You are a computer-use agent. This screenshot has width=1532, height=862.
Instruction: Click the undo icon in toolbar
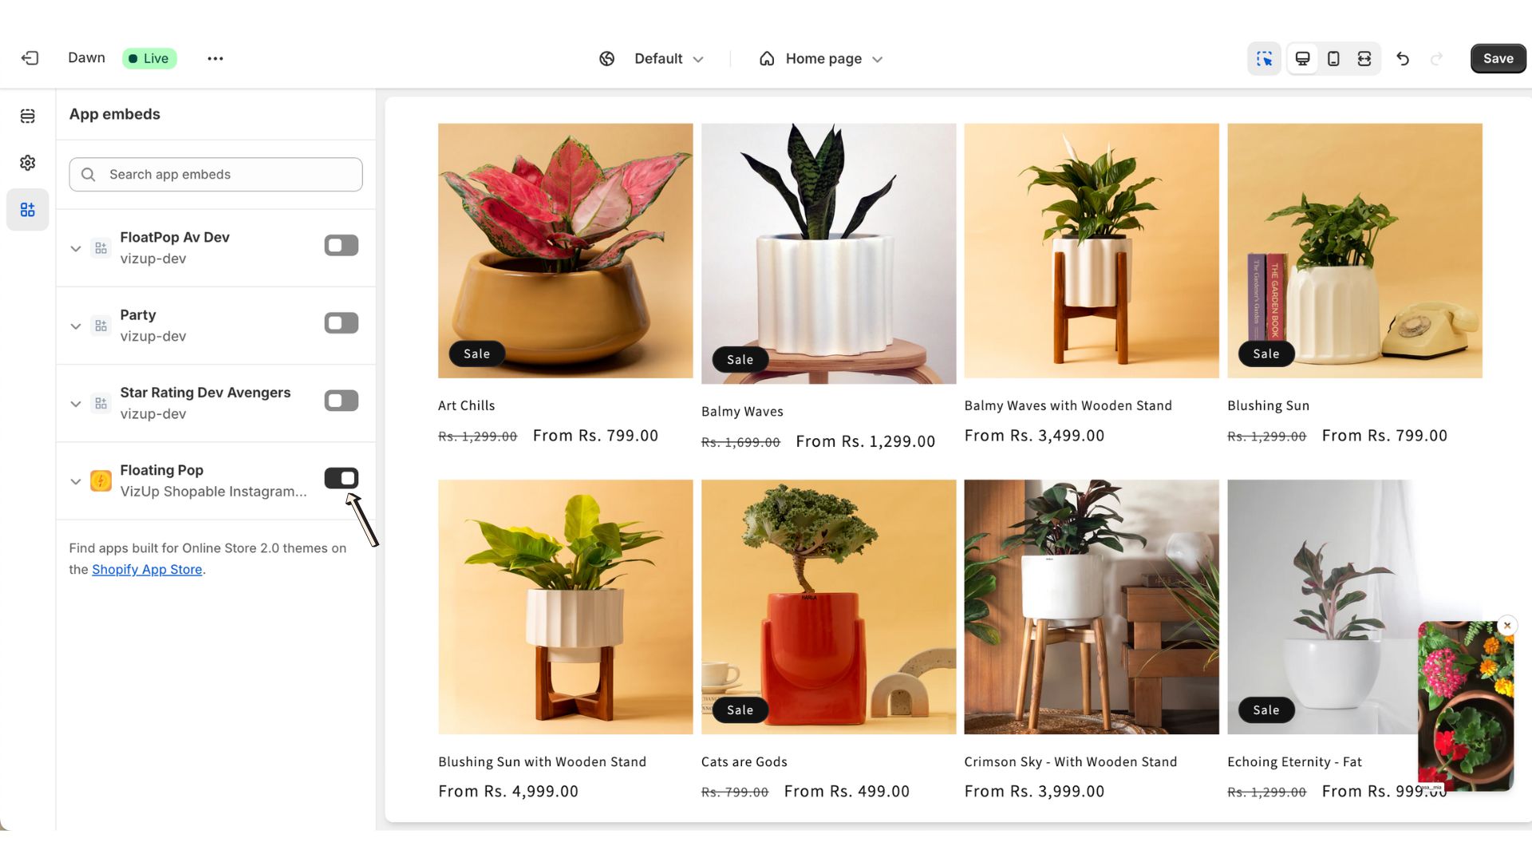[x=1403, y=58]
